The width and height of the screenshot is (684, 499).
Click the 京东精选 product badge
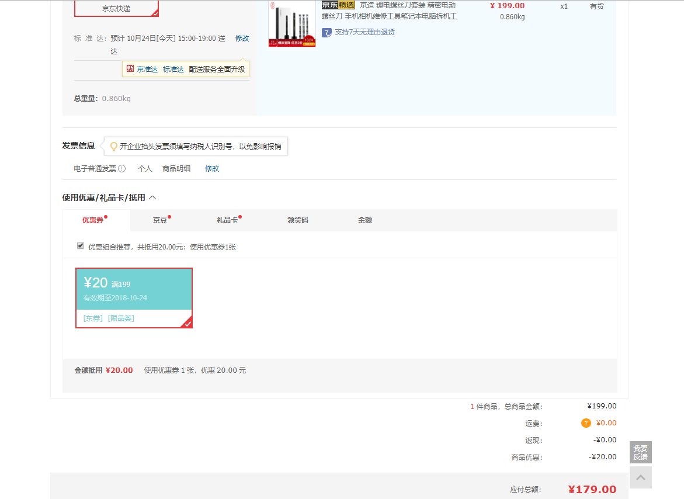(338, 5)
